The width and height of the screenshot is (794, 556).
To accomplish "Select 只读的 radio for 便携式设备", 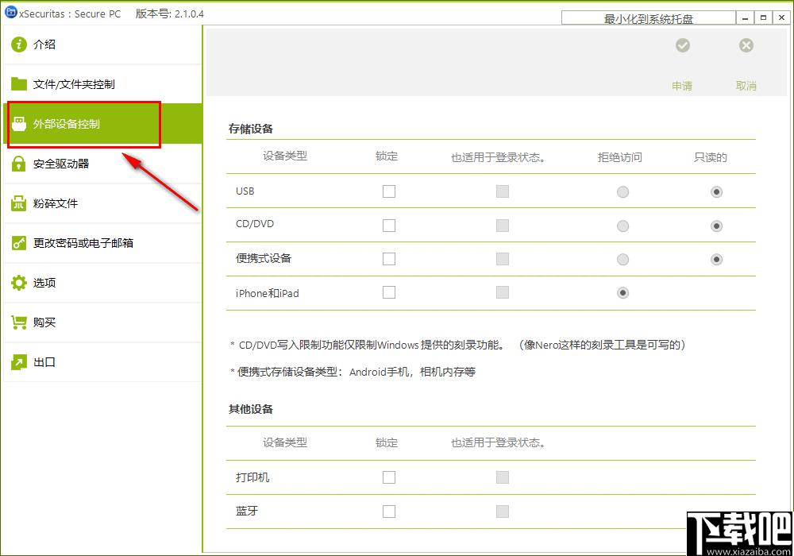I will click(x=716, y=259).
